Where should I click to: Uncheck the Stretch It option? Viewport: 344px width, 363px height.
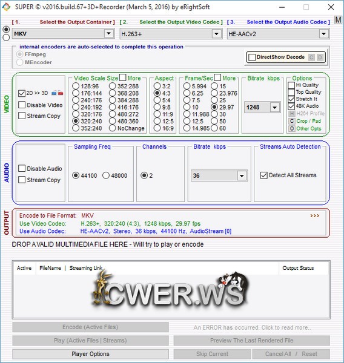pos(291,99)
